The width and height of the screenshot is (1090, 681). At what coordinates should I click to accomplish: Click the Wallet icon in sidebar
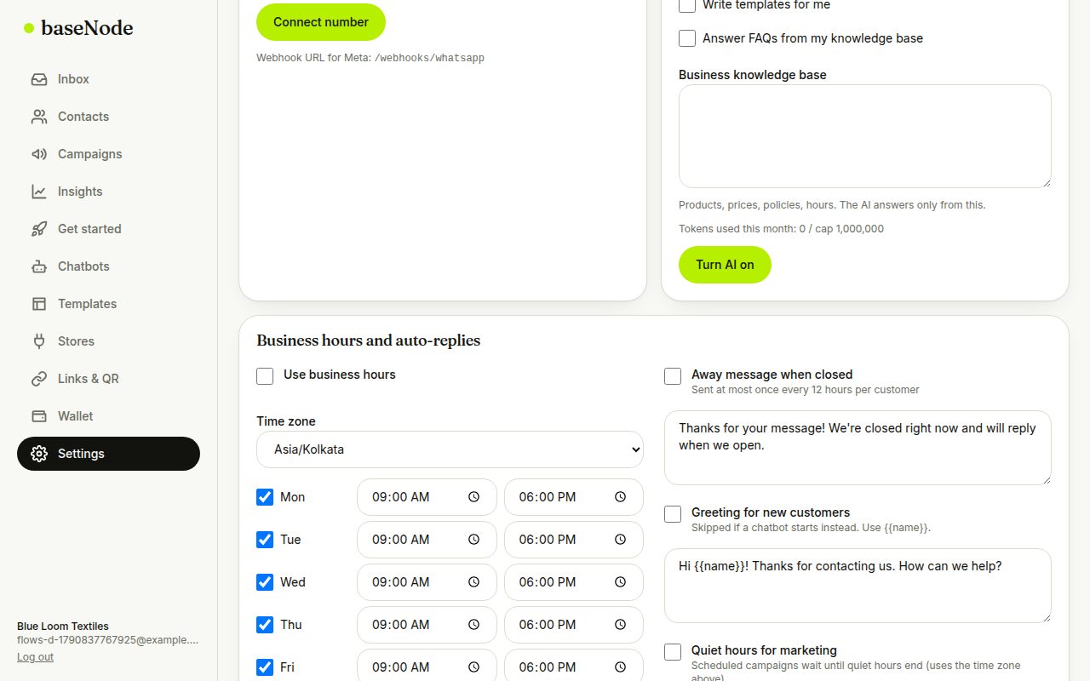[39, 416]
